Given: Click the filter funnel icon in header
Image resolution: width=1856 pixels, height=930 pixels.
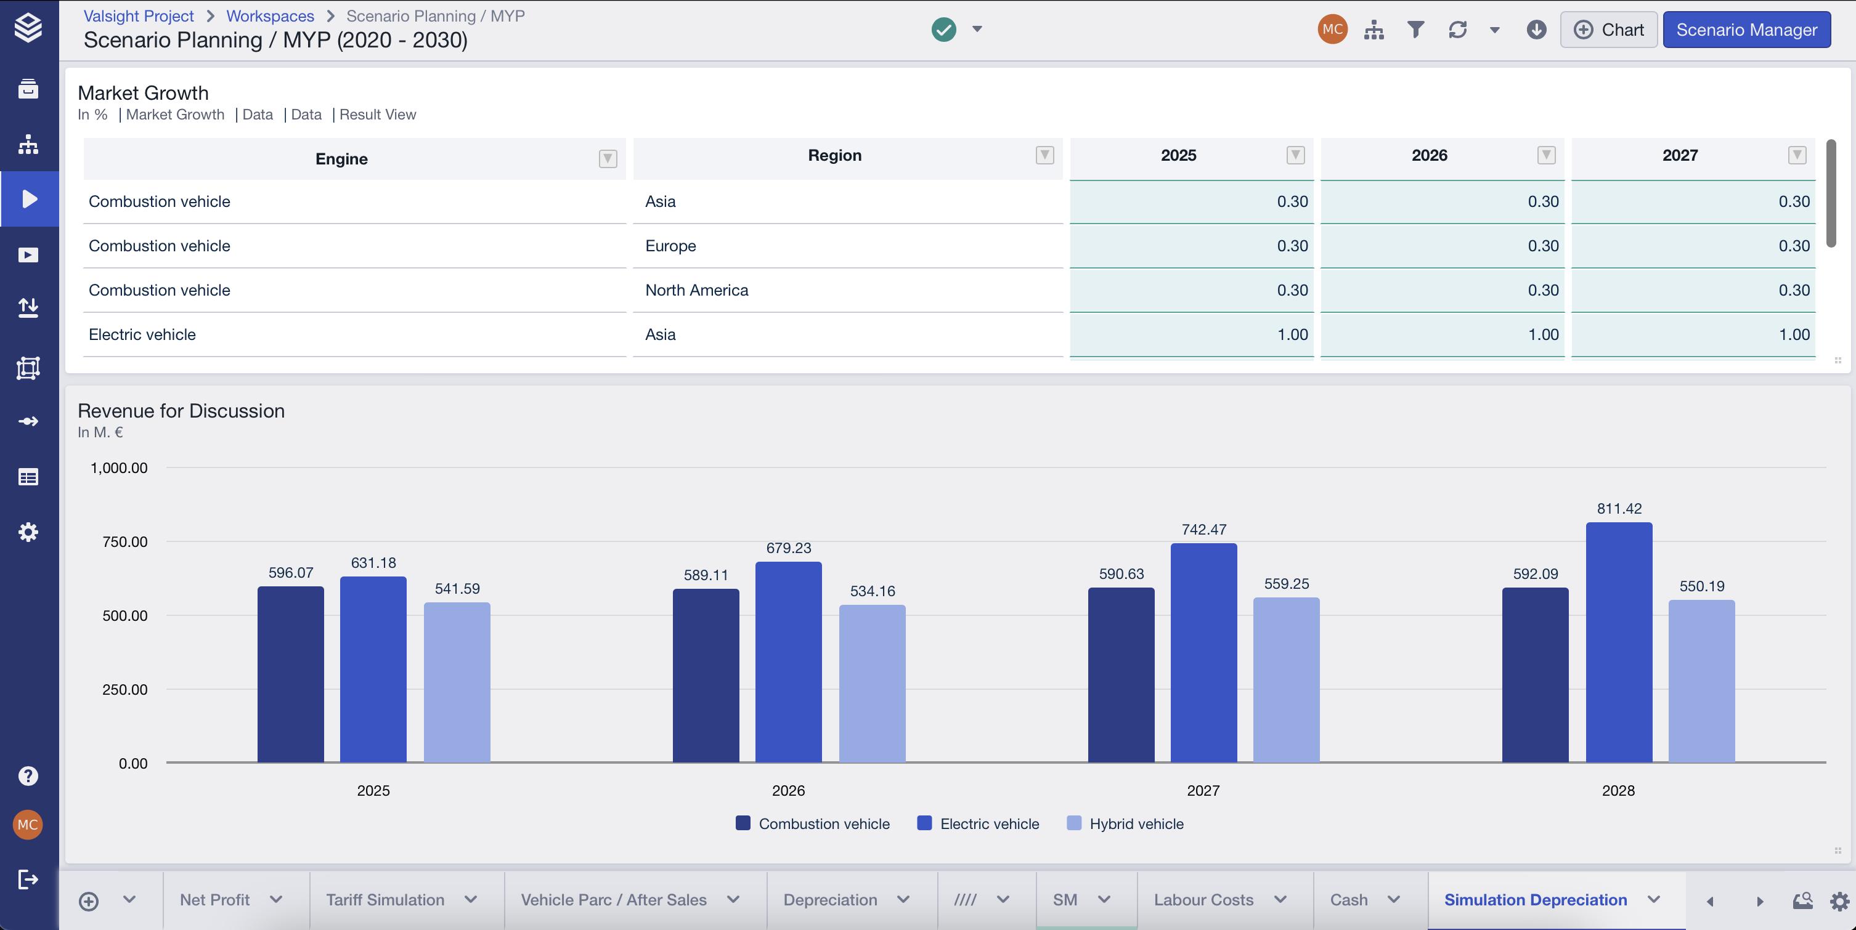Looking at the screenshot, I should click(x=1415, y=30).
